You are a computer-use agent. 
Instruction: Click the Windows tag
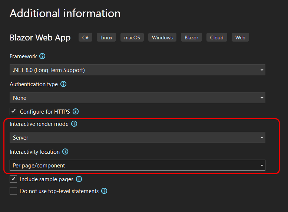point(162,37)
